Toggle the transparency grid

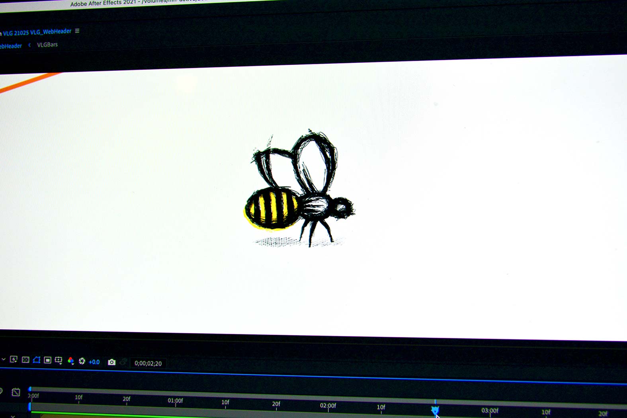point(25,360)
